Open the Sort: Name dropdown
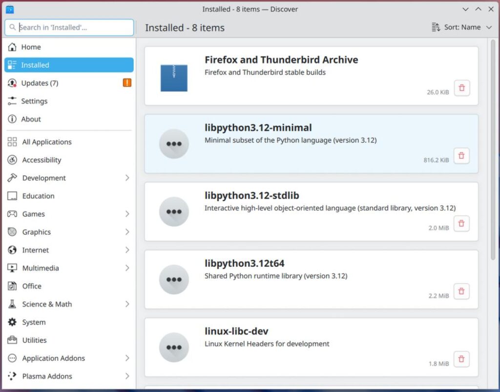Image resolution: width=500 pixels, height=392 pixels. (x=462, y=27)
